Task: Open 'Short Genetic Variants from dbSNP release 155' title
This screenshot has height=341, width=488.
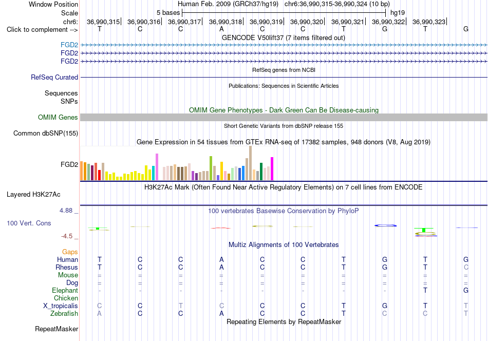Action: (x=284, y=126)
